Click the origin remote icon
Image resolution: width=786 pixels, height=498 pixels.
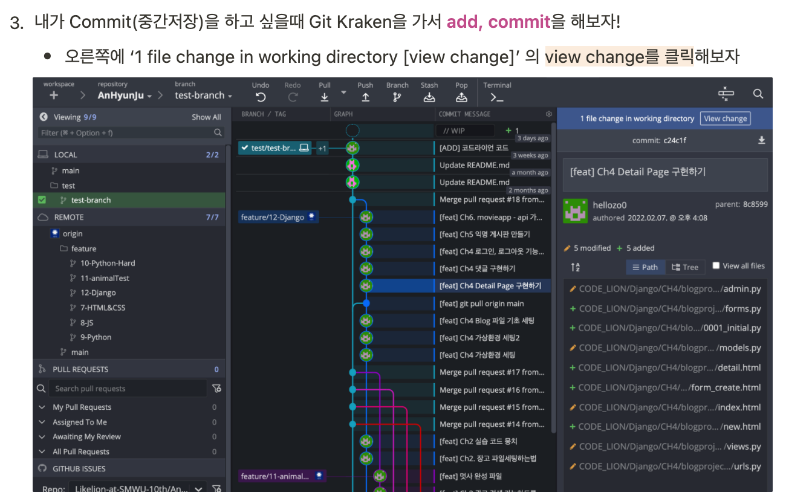coord(54,233)
